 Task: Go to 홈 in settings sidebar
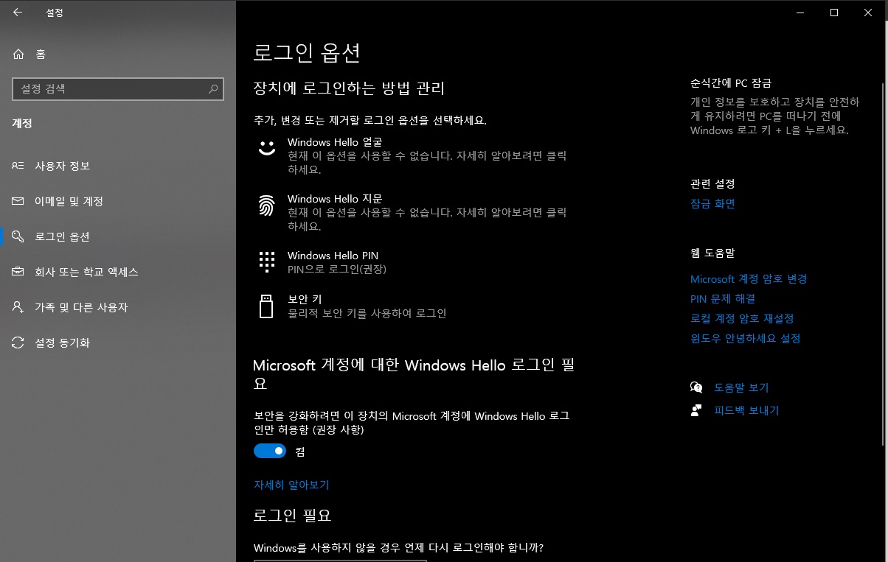pos(118,54)
